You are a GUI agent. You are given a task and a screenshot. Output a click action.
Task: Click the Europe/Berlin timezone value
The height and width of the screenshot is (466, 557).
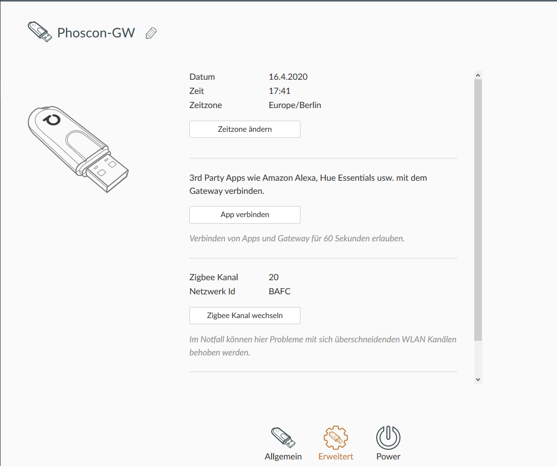(x=295, y=105)
